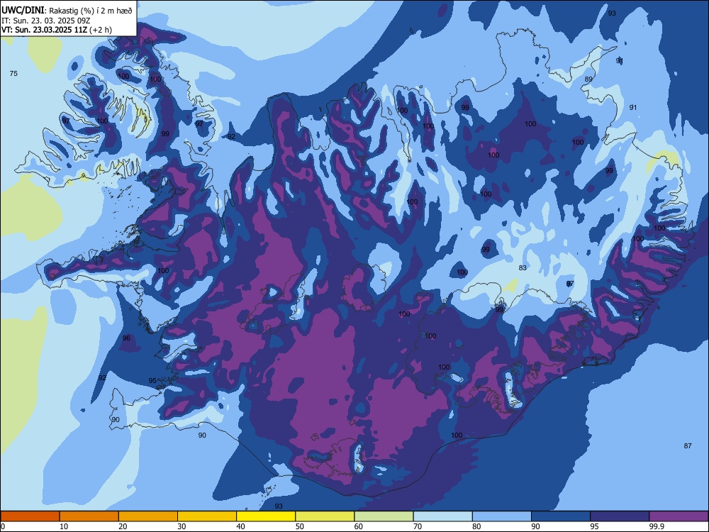Click the '60' legend tick label
Viewport: 709px width, 532px height.
pyautogui.click(x=359, y=526)
